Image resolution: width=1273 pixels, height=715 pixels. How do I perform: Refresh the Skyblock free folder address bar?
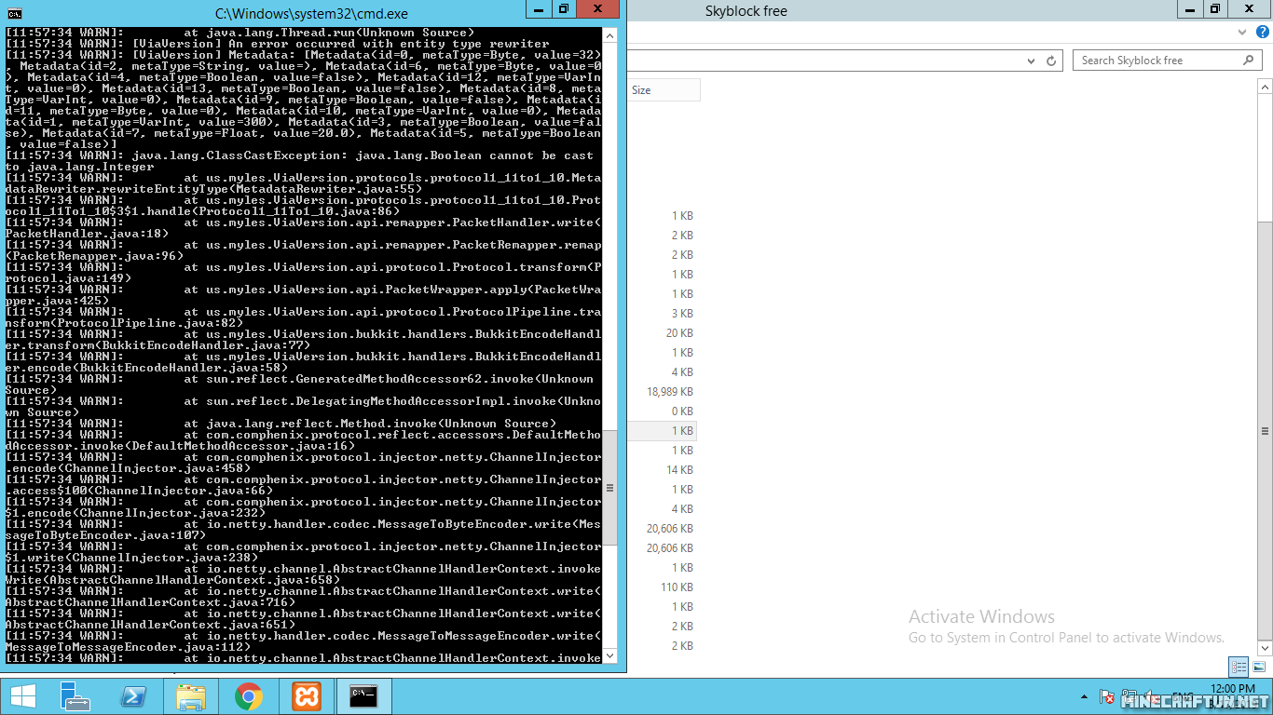click(1051, 61)
